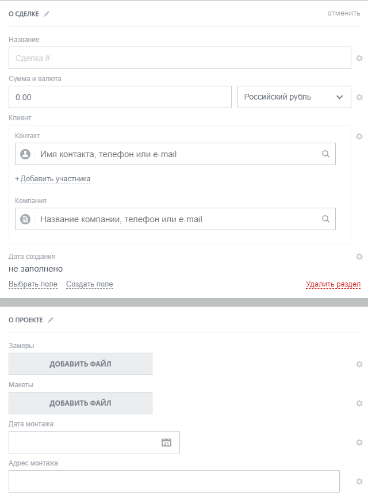This screenshot has height=500, width=368.
Task: Click Создать поле link
Action: pyautogui.click(x=89, y=284)
